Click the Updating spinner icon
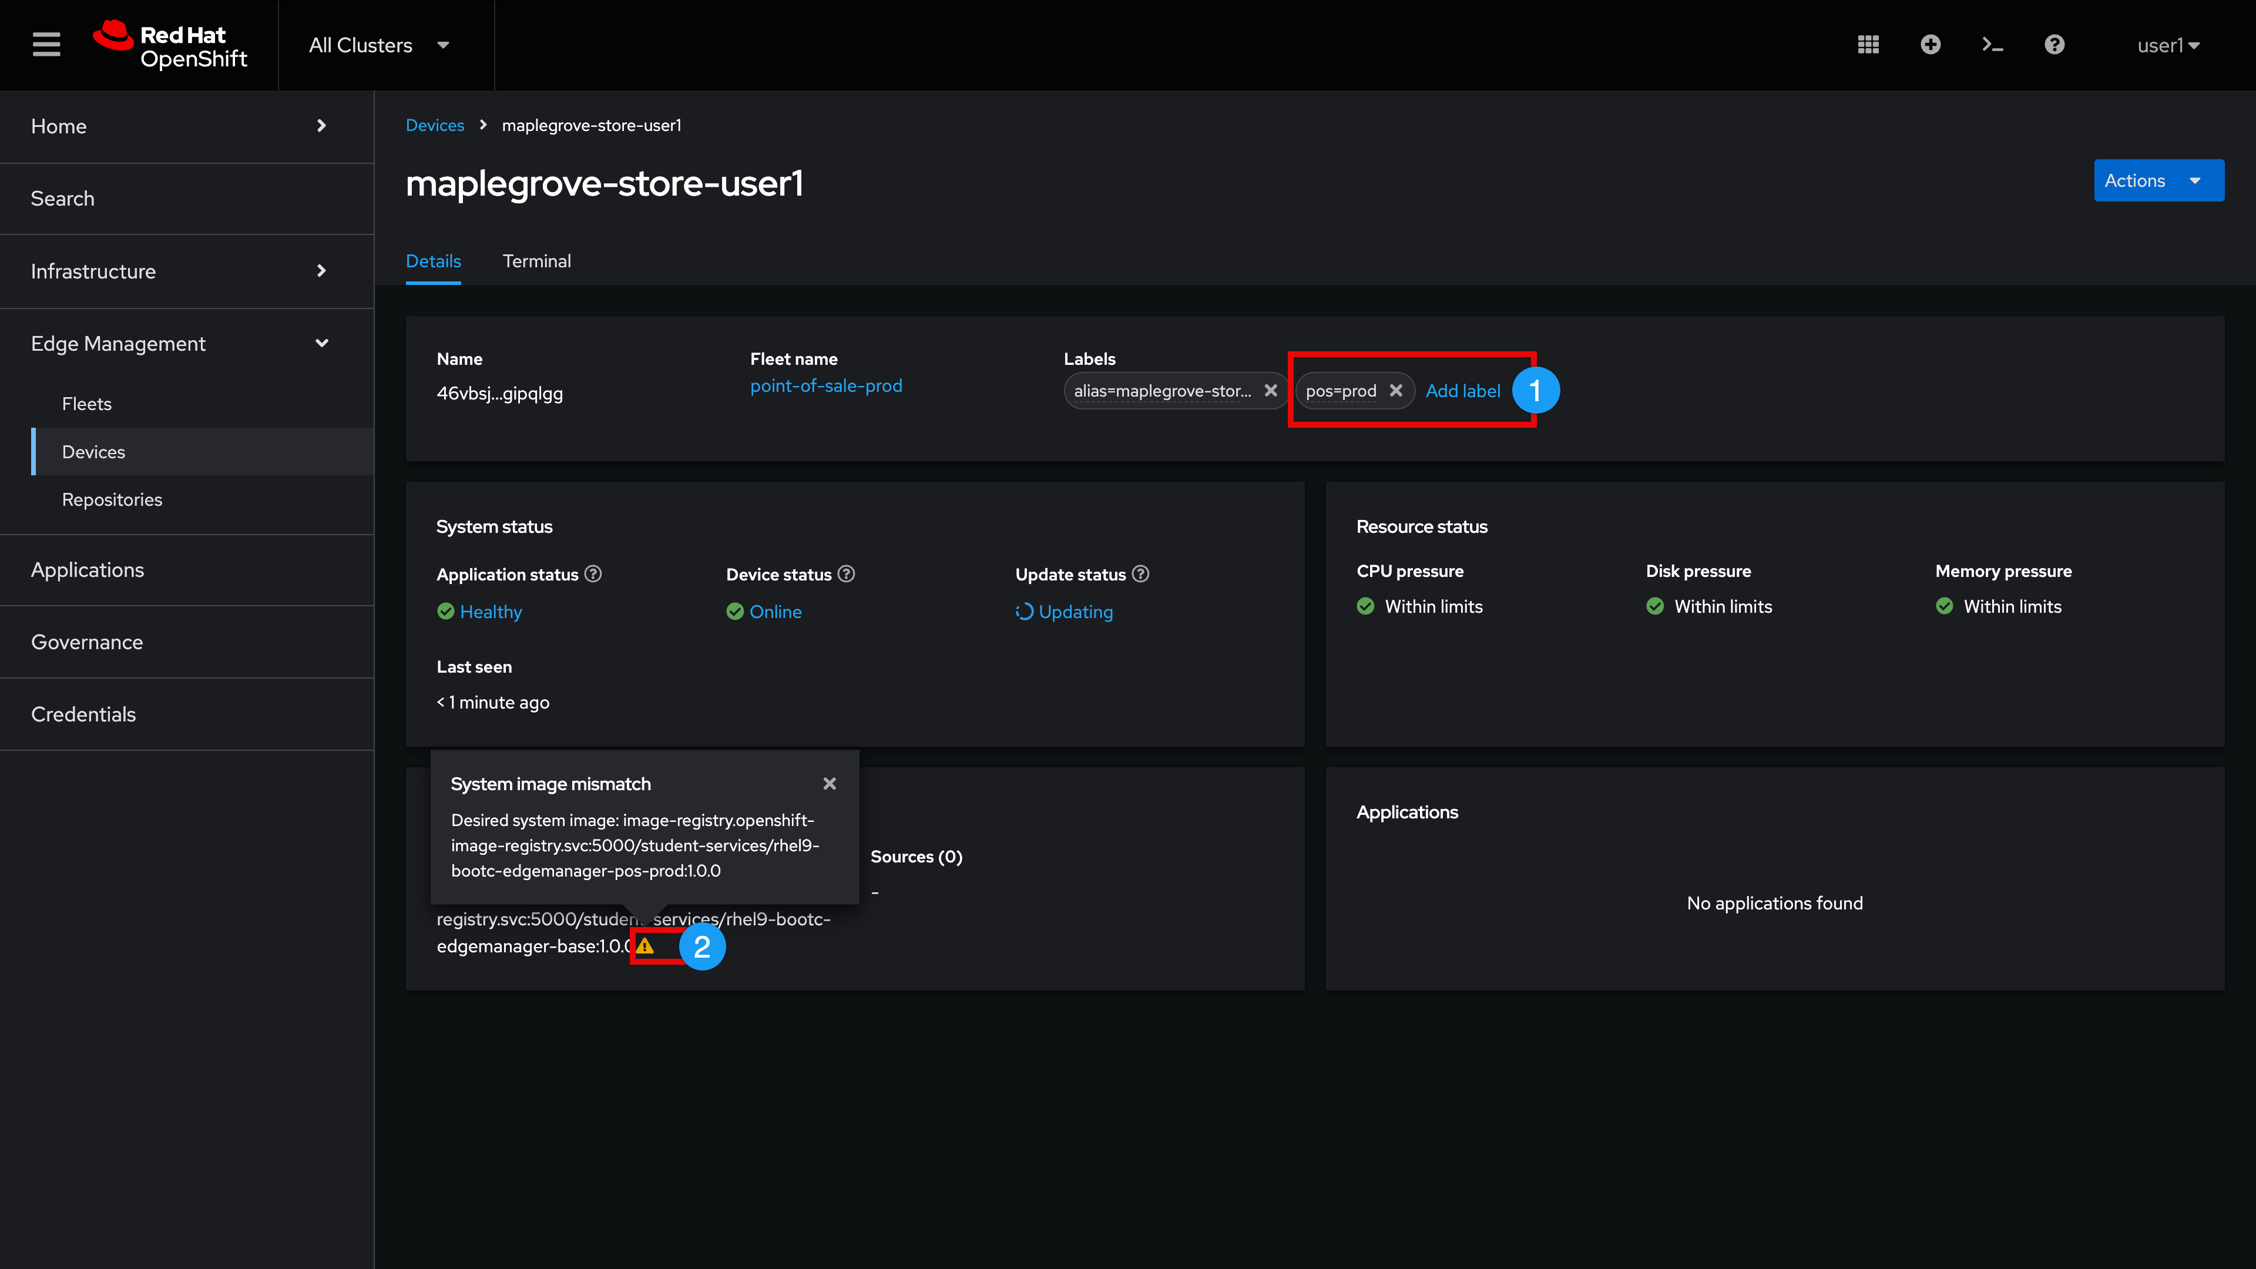The image size is (2256, 1269). pyautogui.click(x=1024, y=611)
